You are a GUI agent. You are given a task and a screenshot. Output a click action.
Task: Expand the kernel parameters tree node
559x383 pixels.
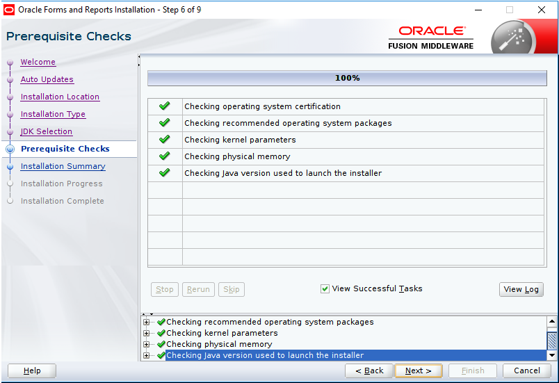click(147, 334)
